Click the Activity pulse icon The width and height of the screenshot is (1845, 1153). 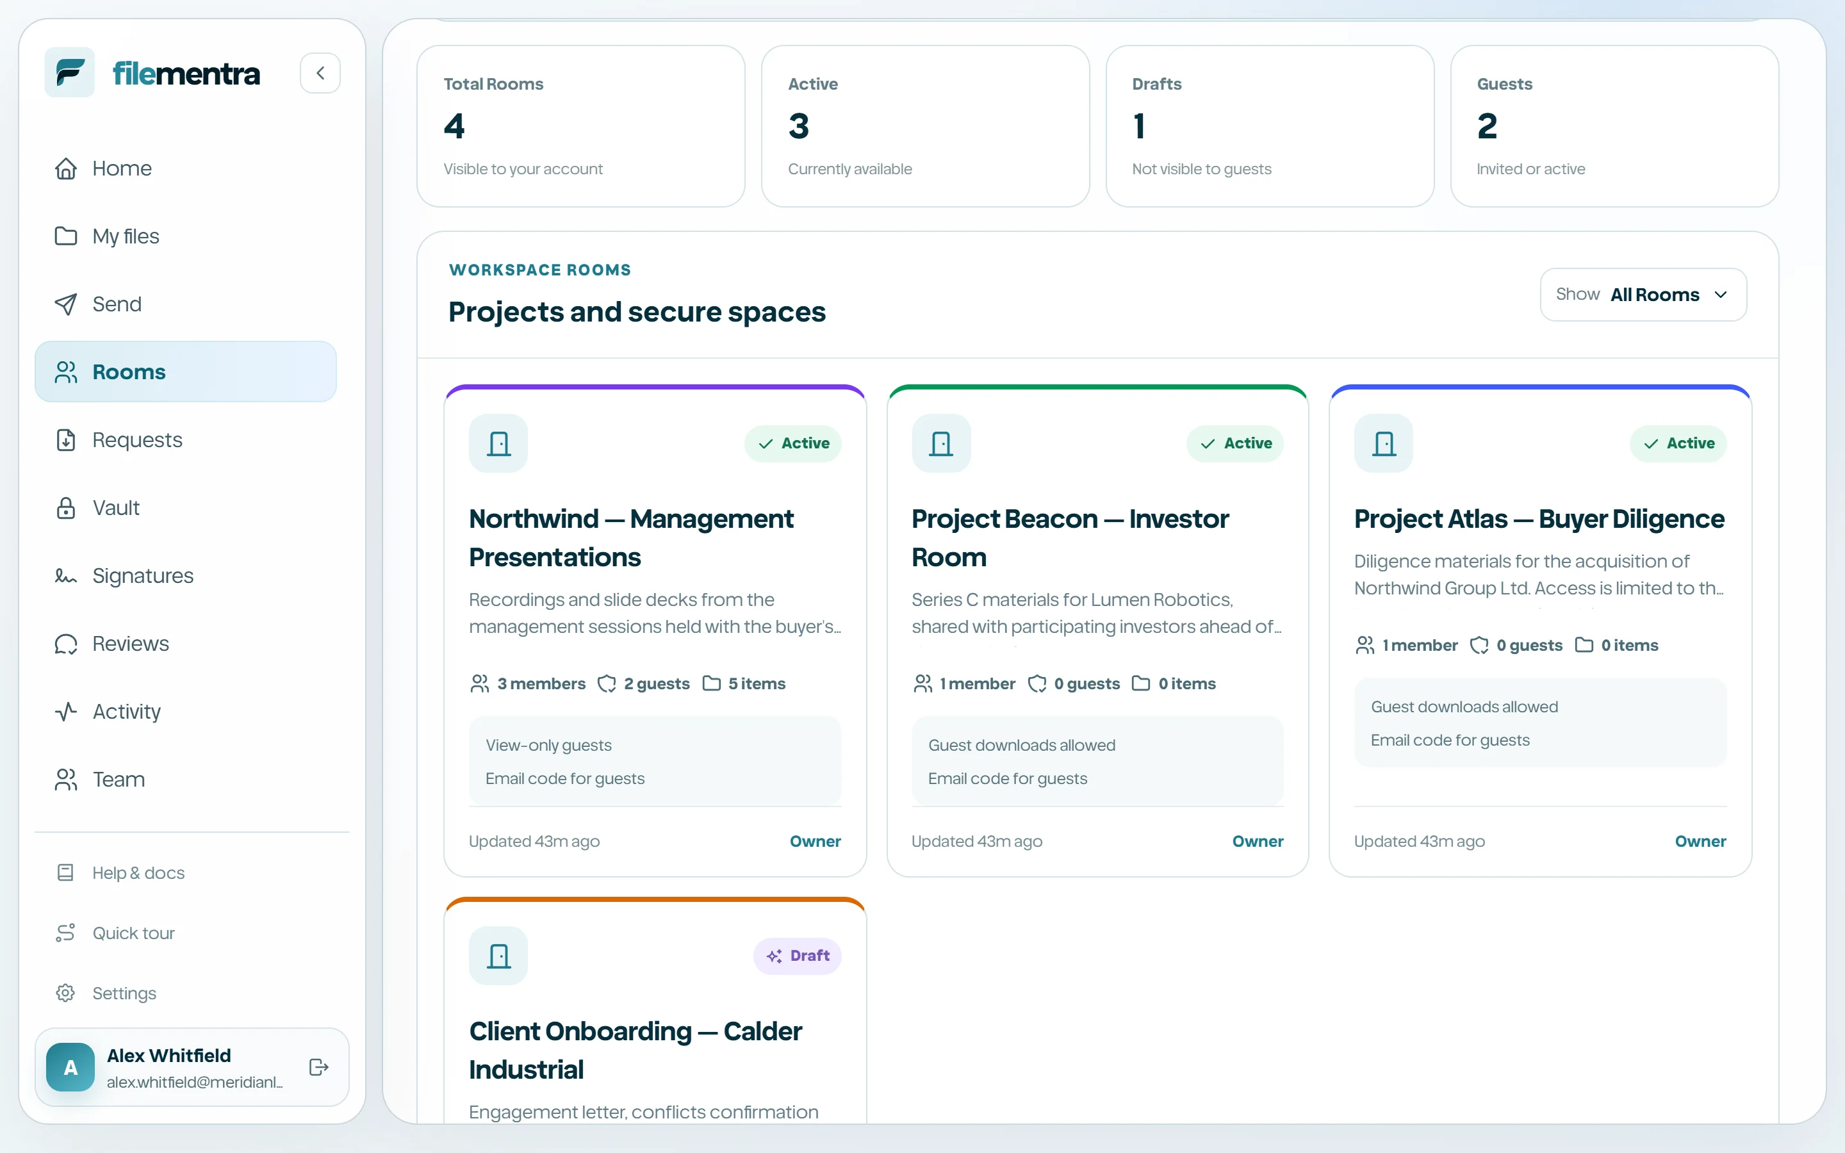(67, 712)
